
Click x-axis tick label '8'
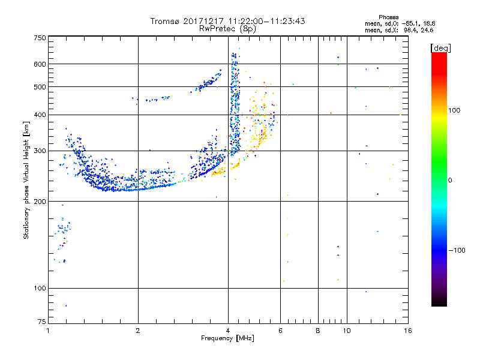pos(318,331)
